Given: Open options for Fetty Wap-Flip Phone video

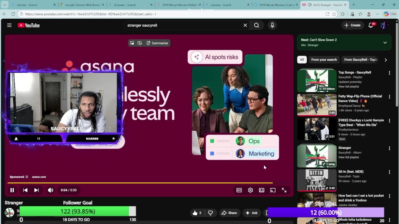Looking at the screenshot, I should 389,97.
